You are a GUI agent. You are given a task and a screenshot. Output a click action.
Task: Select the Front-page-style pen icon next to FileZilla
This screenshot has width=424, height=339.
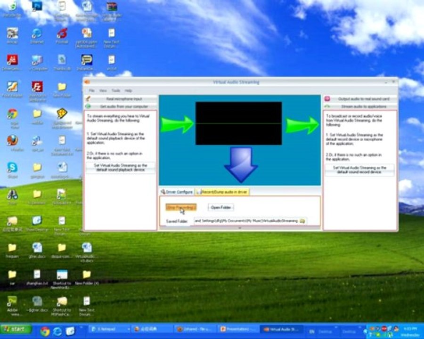(12, 87)
